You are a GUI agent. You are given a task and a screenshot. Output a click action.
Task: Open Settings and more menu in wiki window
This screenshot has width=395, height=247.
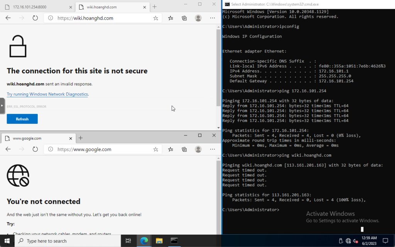[213, 18]
